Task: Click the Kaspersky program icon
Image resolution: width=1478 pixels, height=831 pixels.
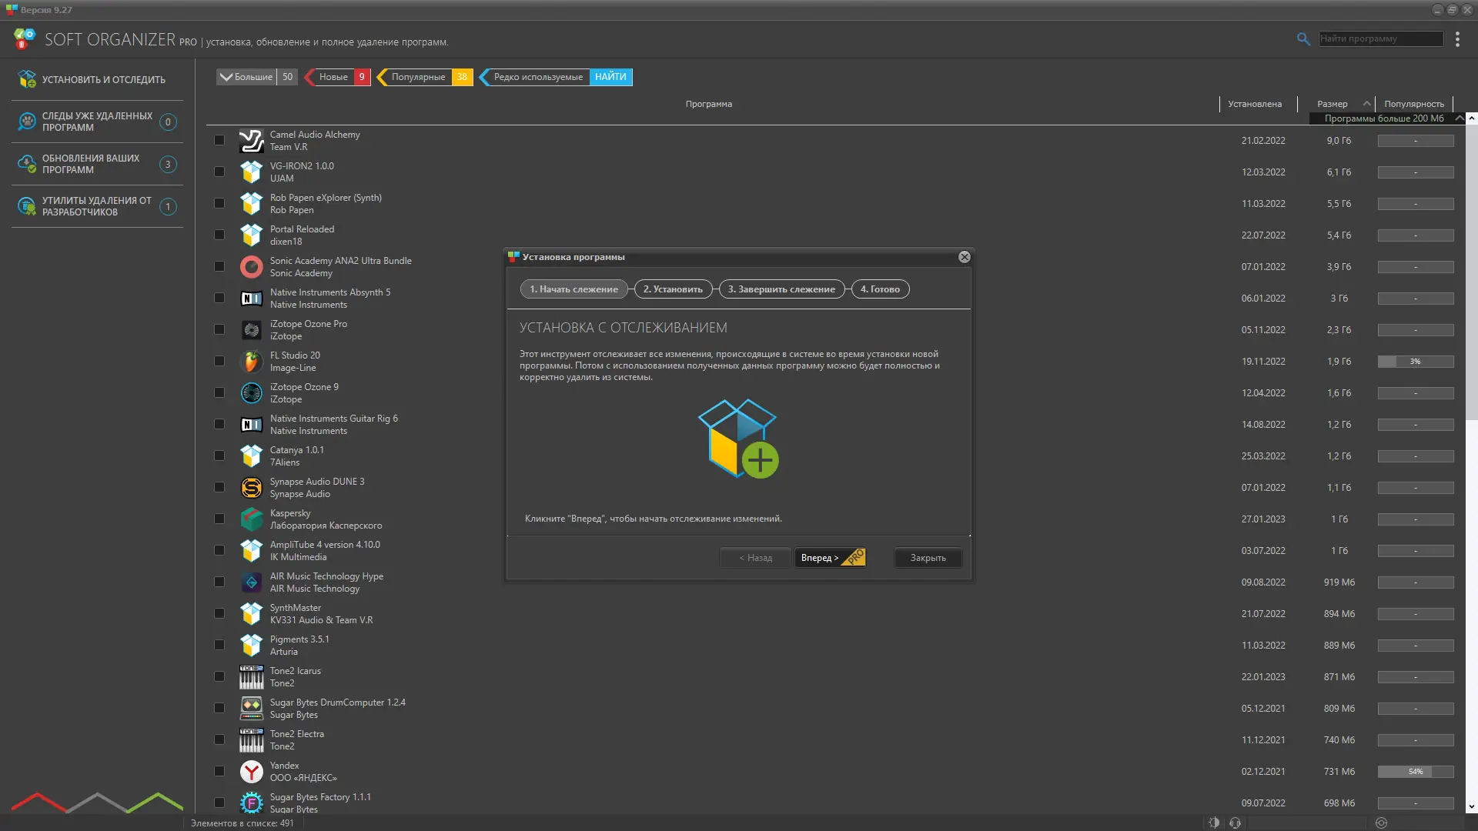Action: [x=251, y=519]
